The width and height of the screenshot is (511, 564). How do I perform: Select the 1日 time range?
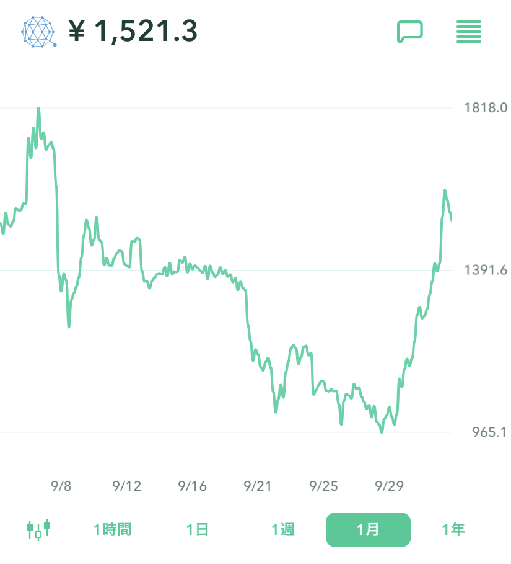(197, 530)
